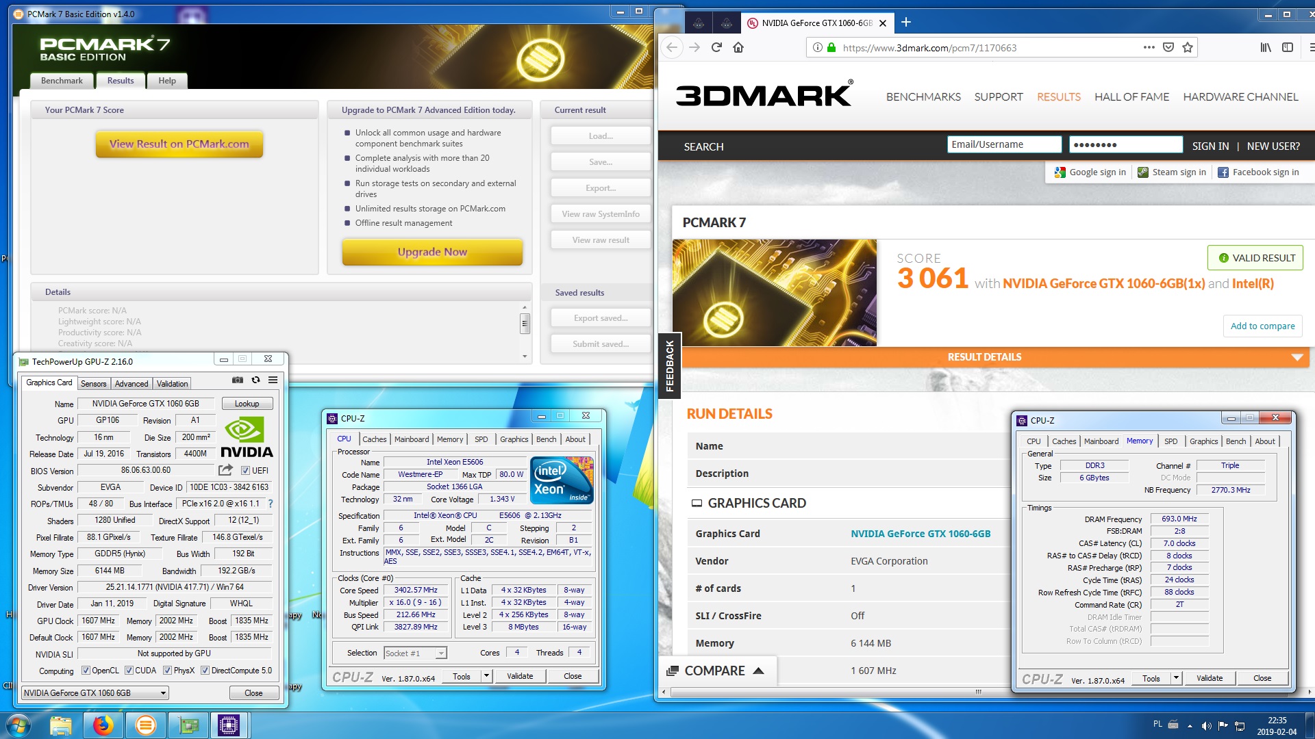Screen dimensions: 1315x739
Task: Click View Result on PCMark.com button
Action: [179, 144]
